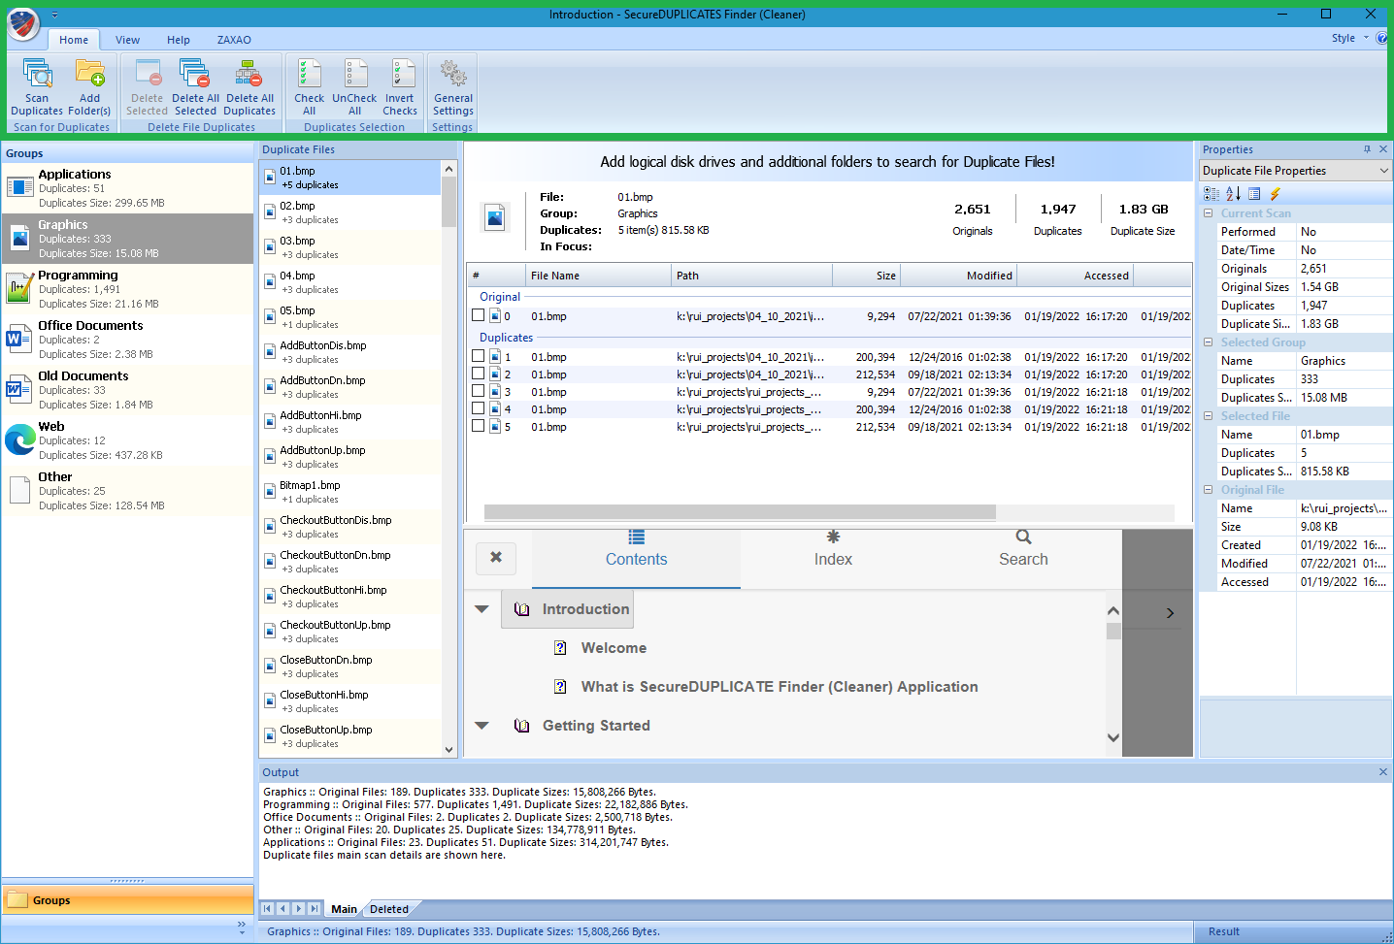Open the Home ribbon tab

[x=74, y=40]
